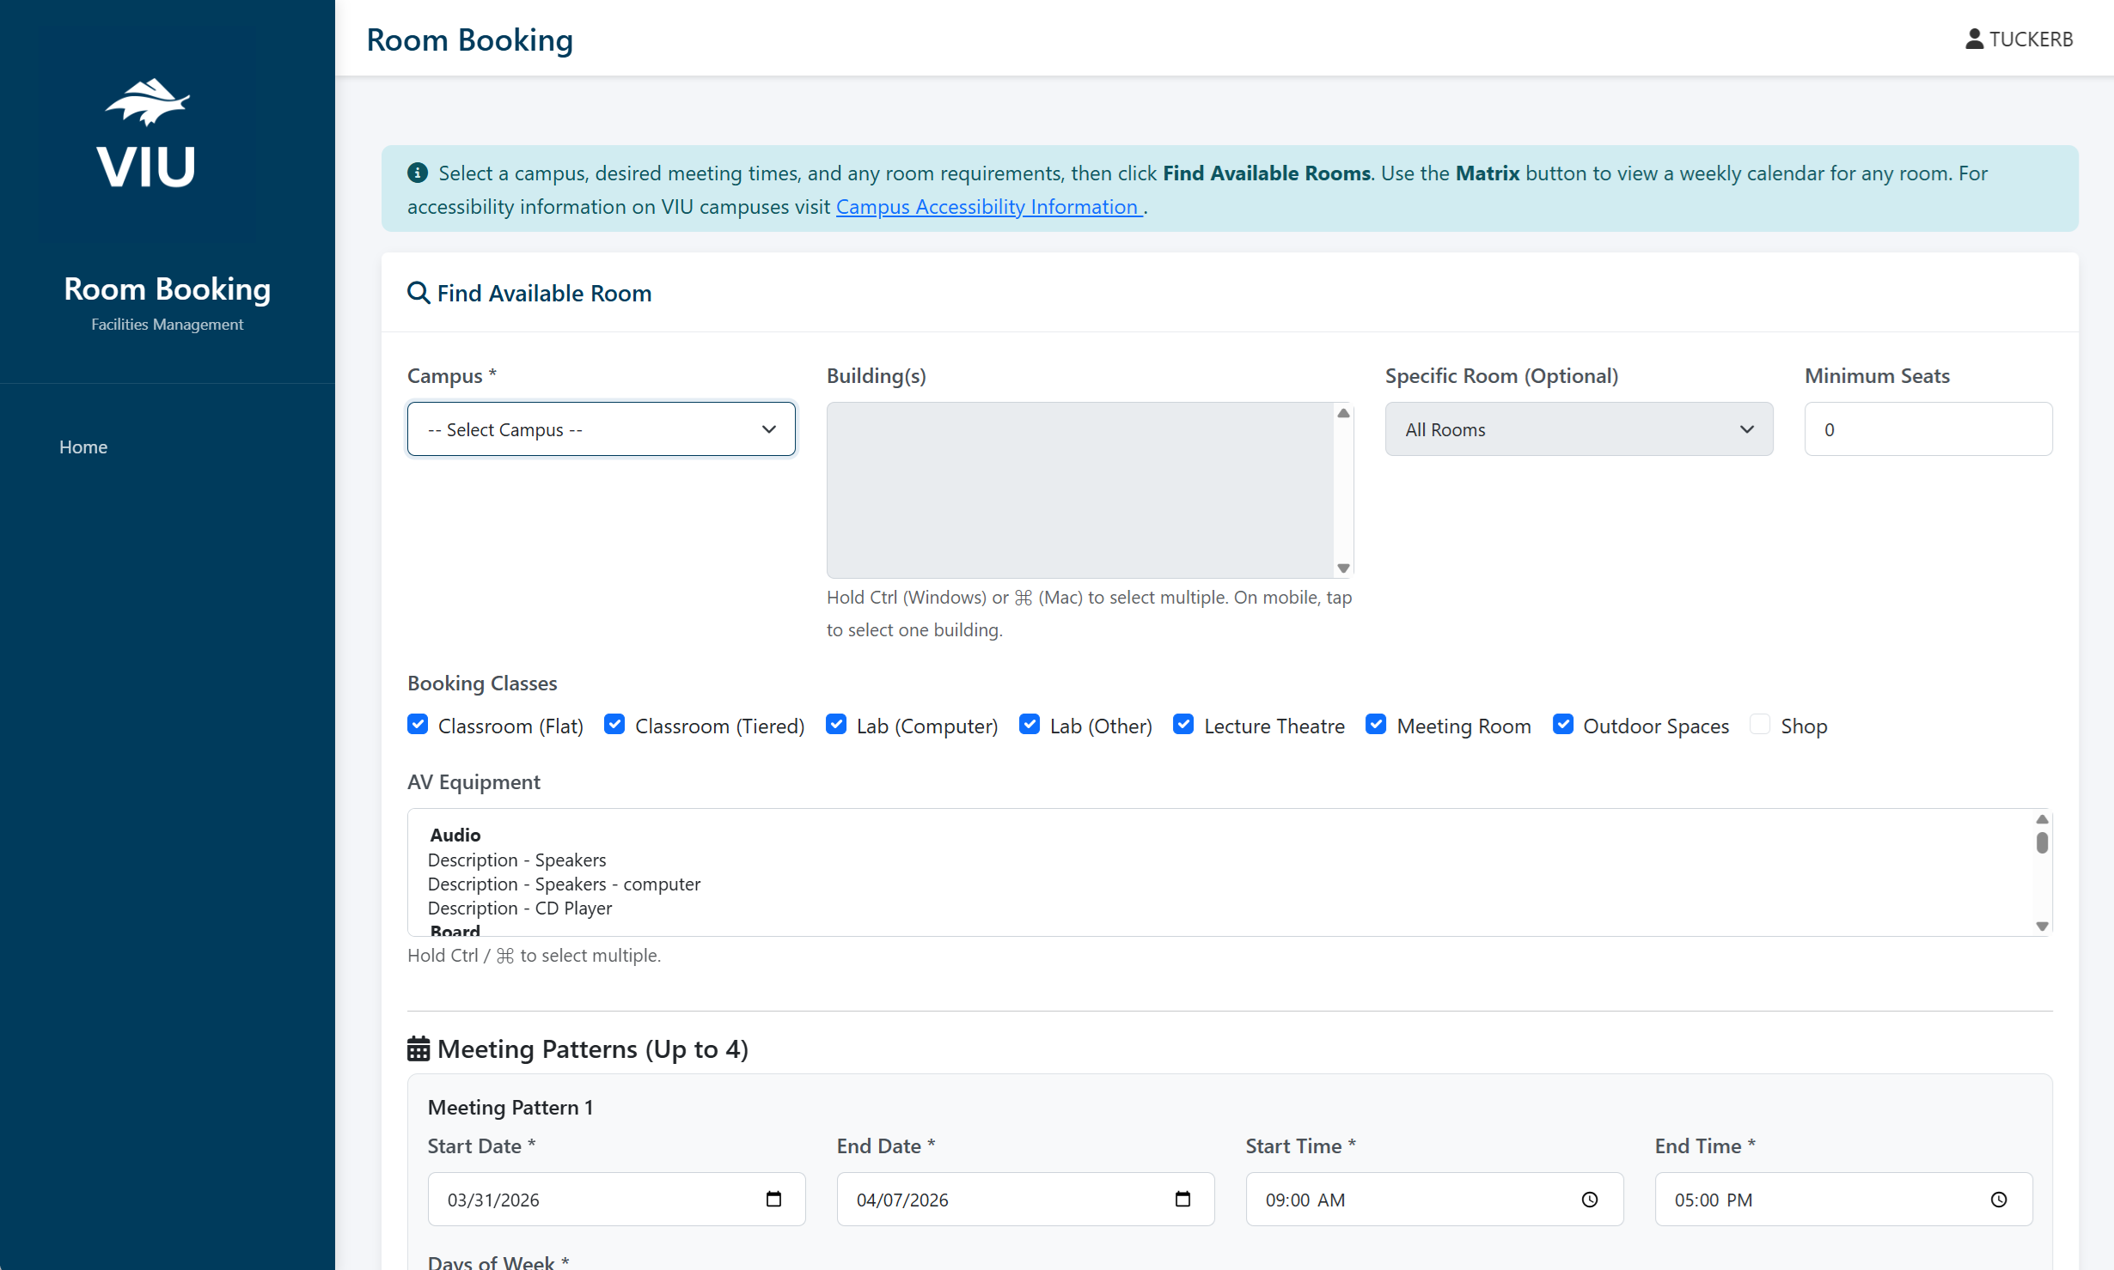Screen dimensions: 2114x1270
Task: Open the End Time clock picker
Action: coord(2000,1200)
